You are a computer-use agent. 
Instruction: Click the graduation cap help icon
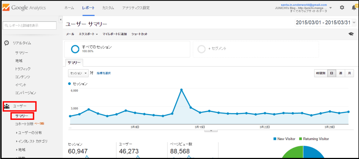[x=351, y=34]
